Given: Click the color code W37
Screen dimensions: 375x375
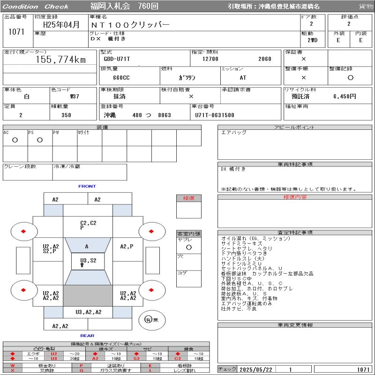Looking at the screenshot, I should 75,97.
